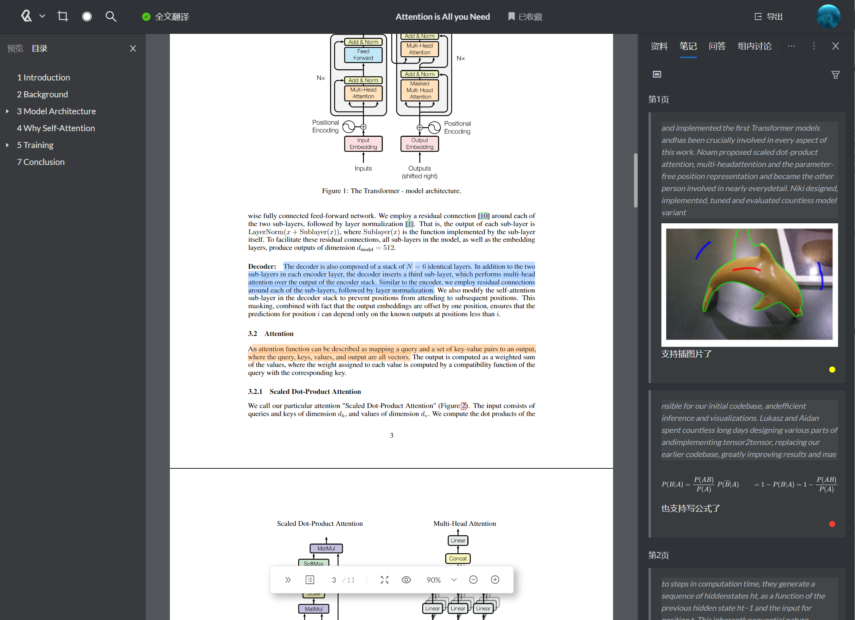Open the quoted note starting 'nsible for our initial codebase'
855x620 pixels.
pyautogui.click(x=749, y=430)
